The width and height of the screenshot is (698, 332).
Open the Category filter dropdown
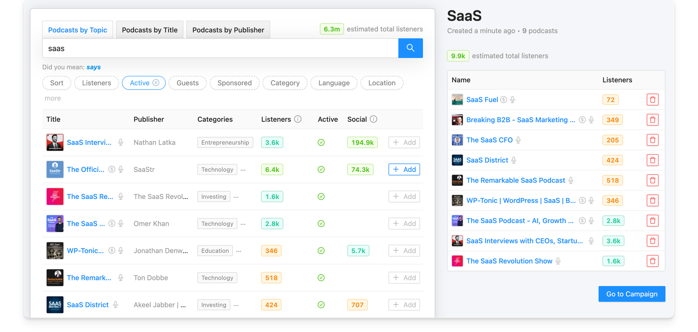285,83
